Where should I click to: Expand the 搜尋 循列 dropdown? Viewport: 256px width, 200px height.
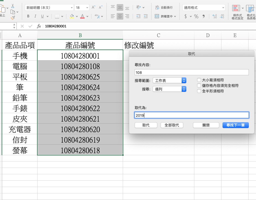coord(169,89)
